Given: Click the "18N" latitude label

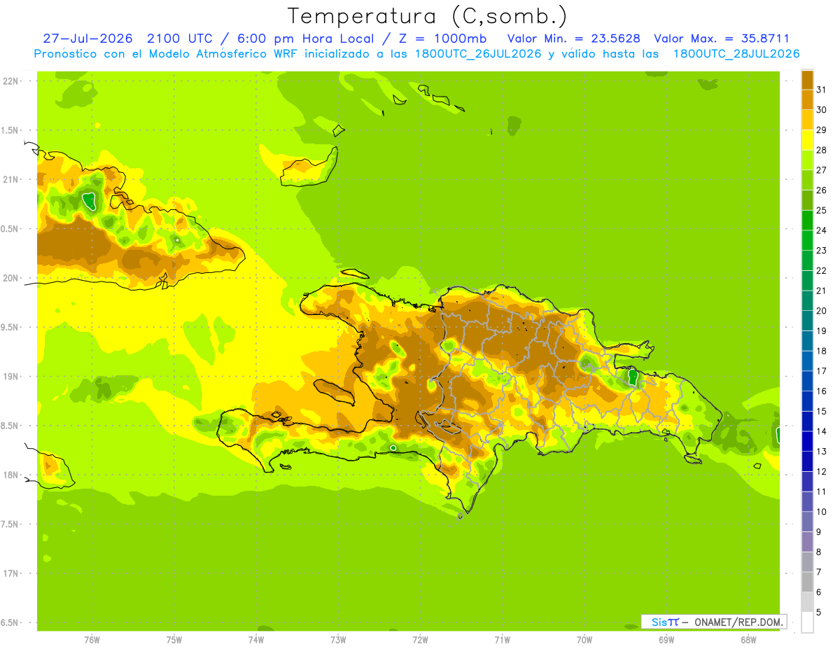Looking at the screenshot, I should 10,475.
